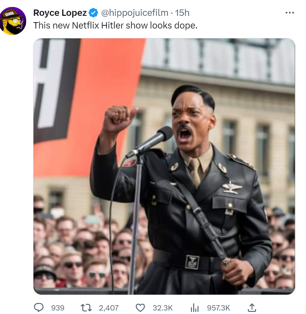The width and height of the screenshot is (306, 314).
Task: Click the Royce Lopez display name
Action: (x=60, y=13)
